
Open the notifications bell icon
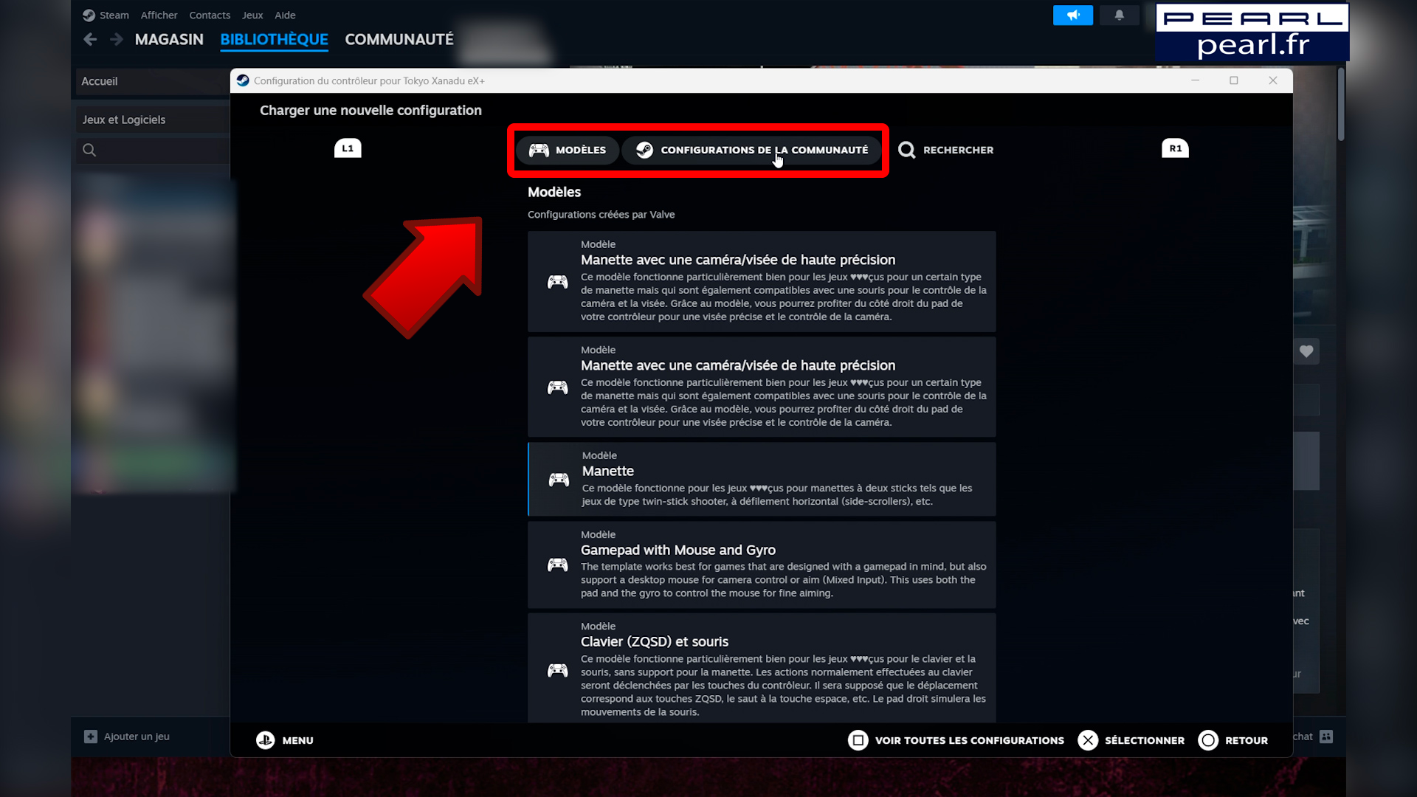(1119, 15)
